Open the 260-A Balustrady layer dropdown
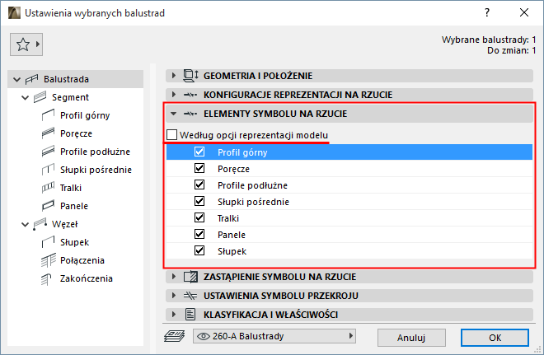Screen dimensions: 544x355 point(274,336)
